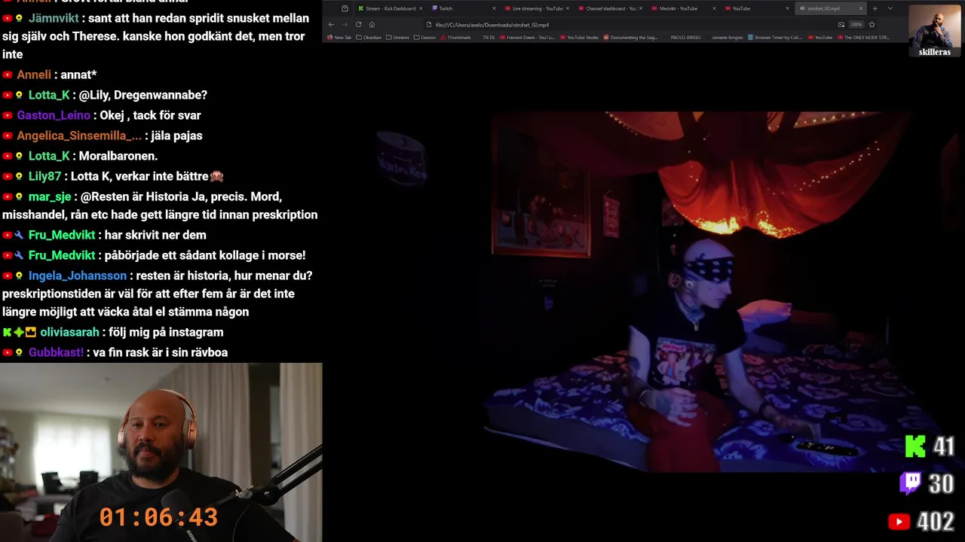Open the Davinci bookmark folder
This screenshot has width=965, height=542.
[x=424, y=37]
